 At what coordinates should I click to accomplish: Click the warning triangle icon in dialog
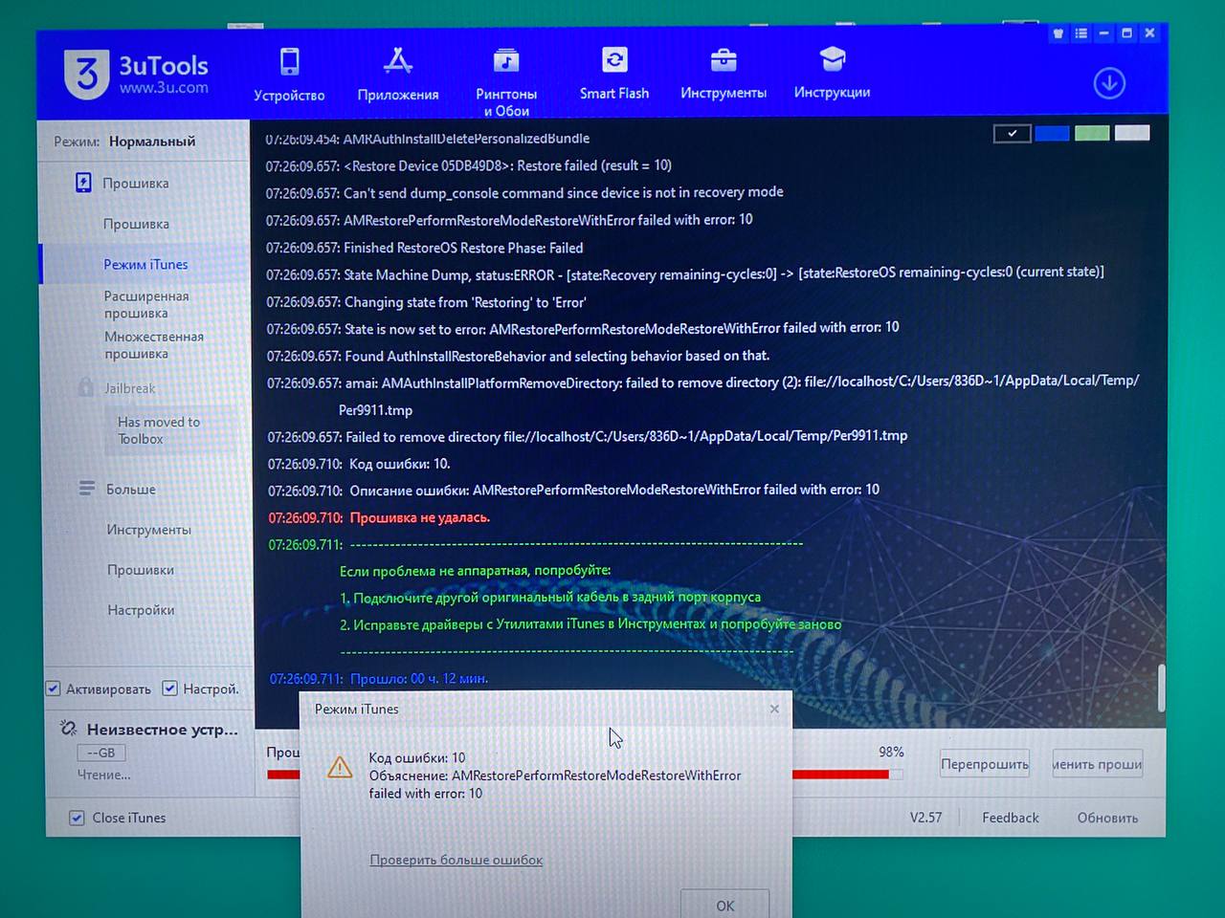(340, 767)
